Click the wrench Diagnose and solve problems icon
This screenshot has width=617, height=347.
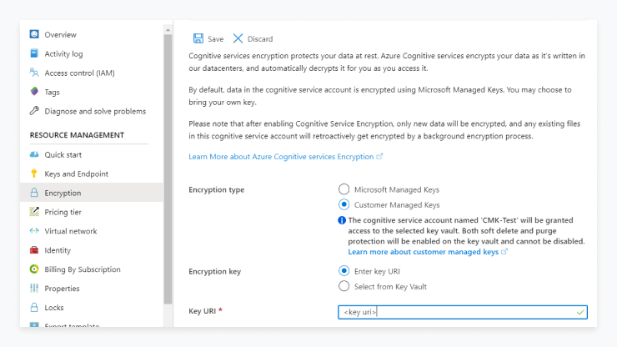[x=34, y=111]
